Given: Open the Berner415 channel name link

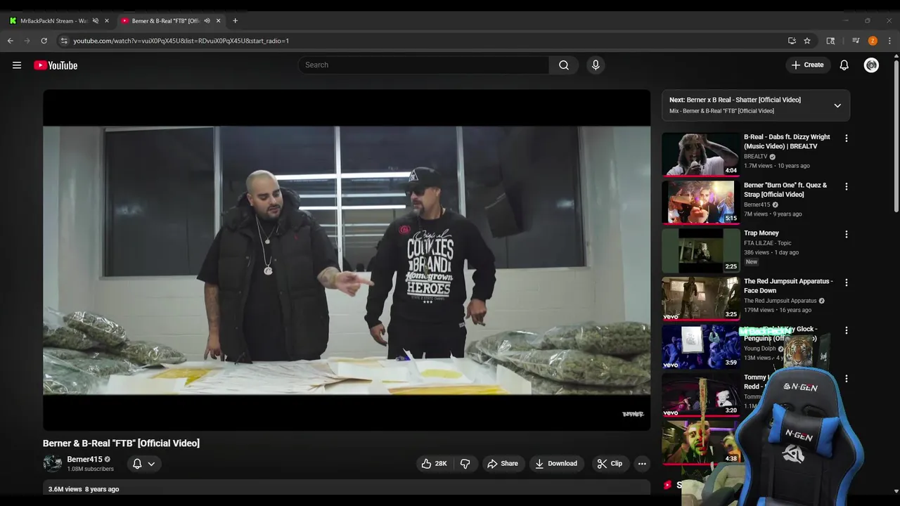Looking at the screenshot, I should (84, 460).
